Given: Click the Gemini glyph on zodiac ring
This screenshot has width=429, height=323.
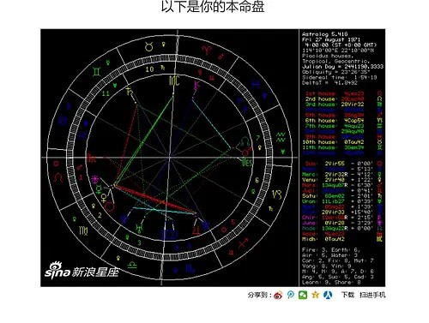Looking at the screenshot, I should point(97,71).
